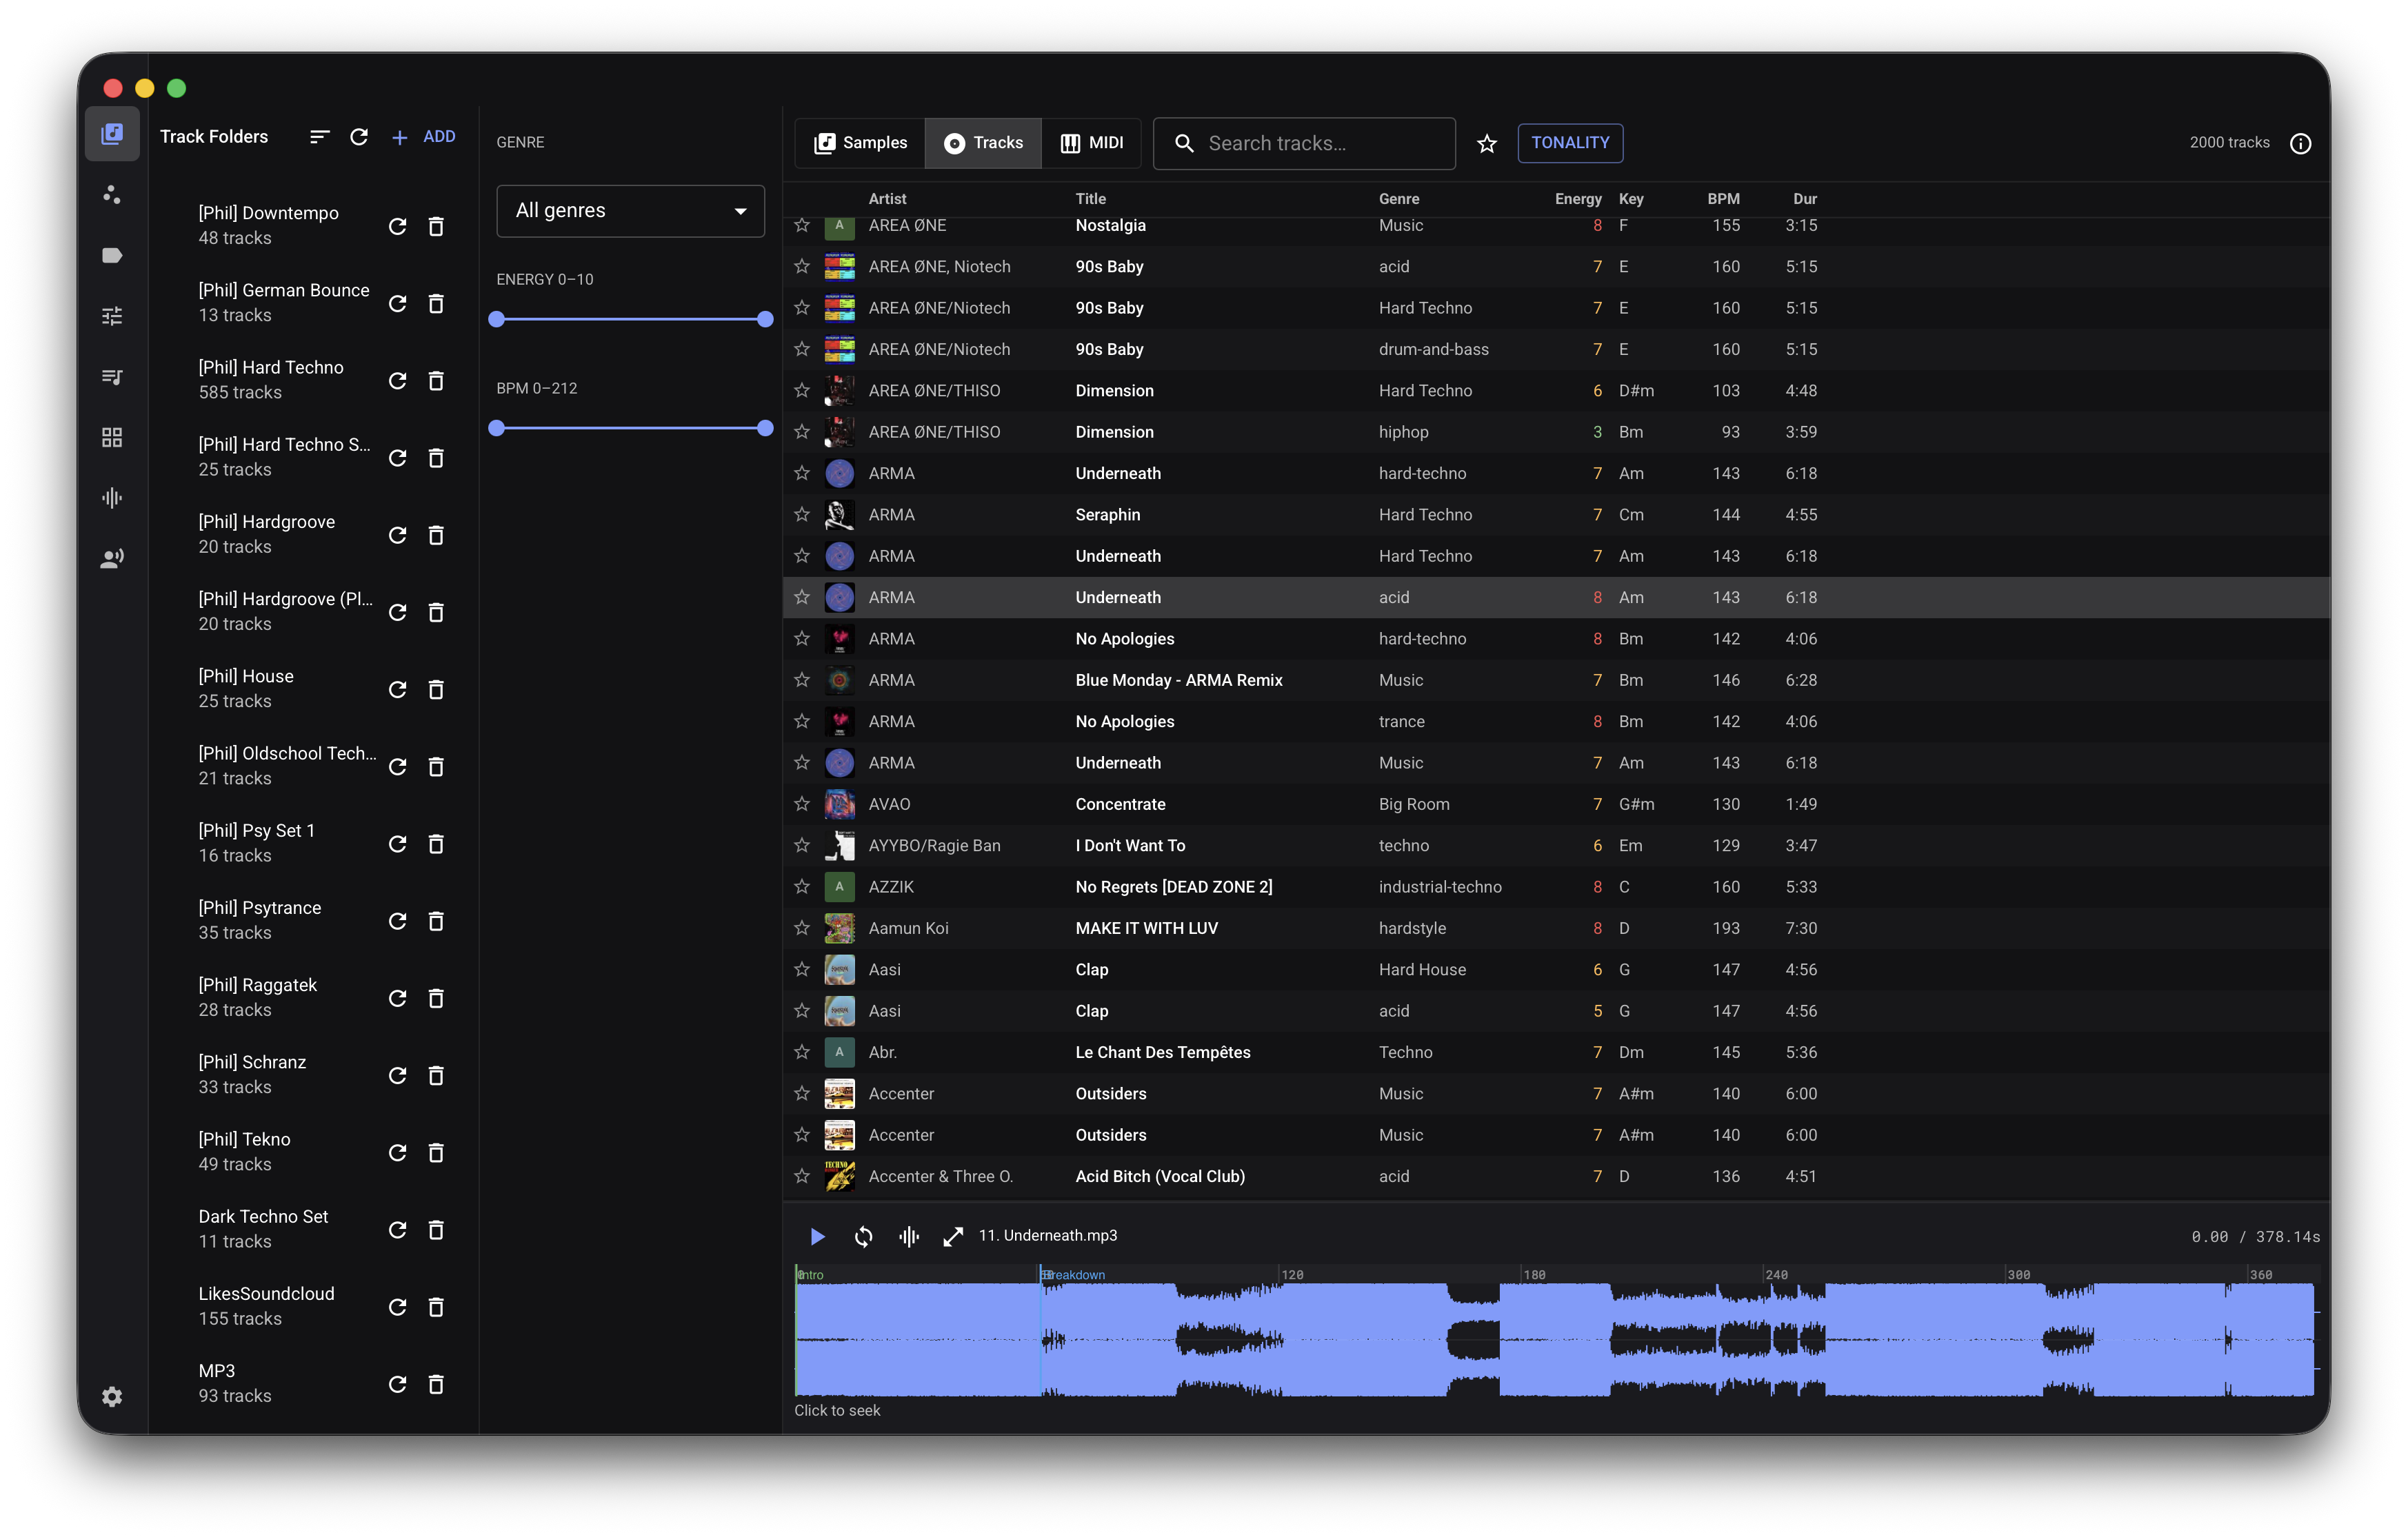Open the All genres dropdown
Screen dimensions: 2408x1537
[630, 211]
